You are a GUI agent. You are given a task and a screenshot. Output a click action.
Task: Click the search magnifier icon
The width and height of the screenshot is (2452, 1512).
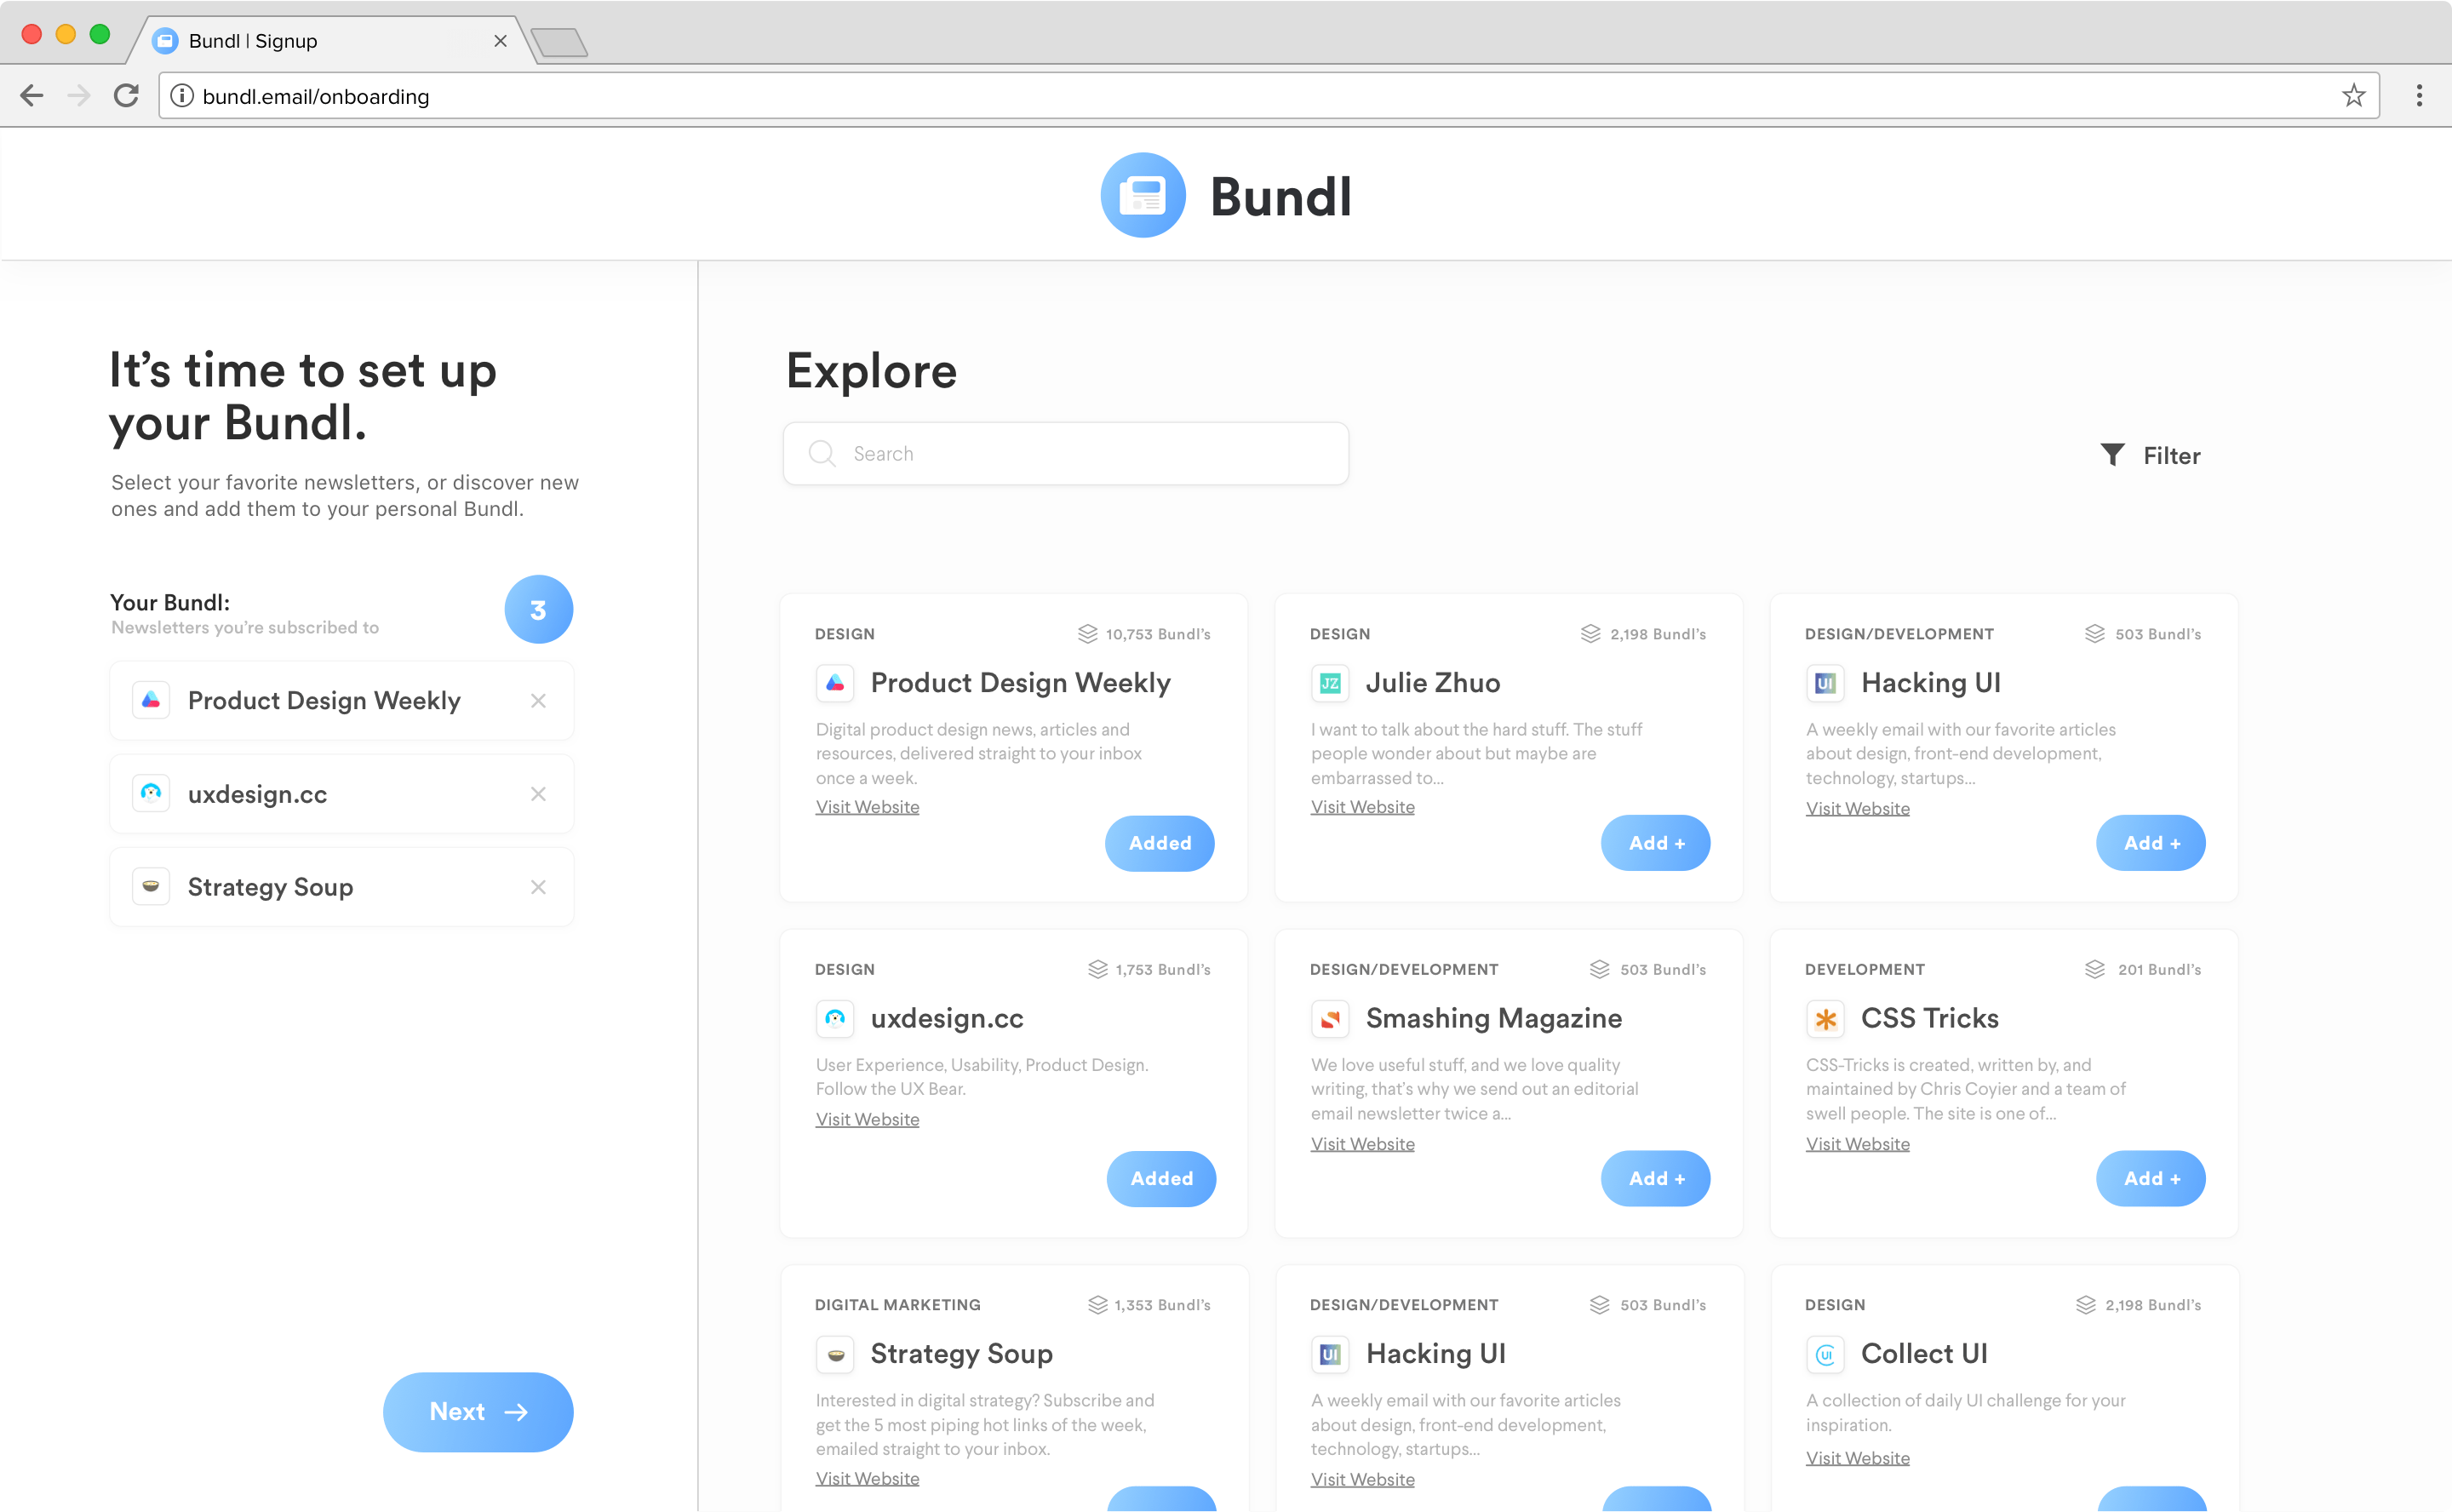coord(822,454)
